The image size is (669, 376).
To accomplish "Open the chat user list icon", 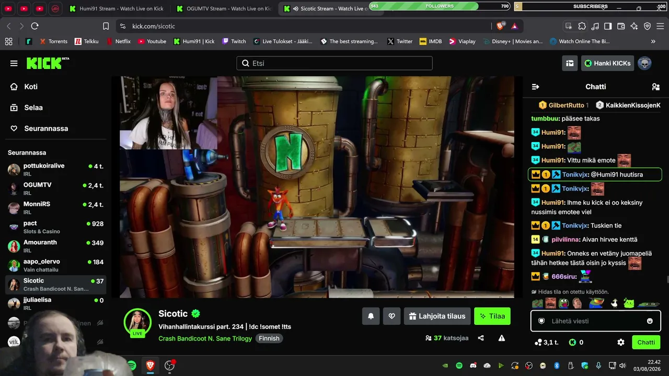I will pyautogui.click(x=656, y=87).
